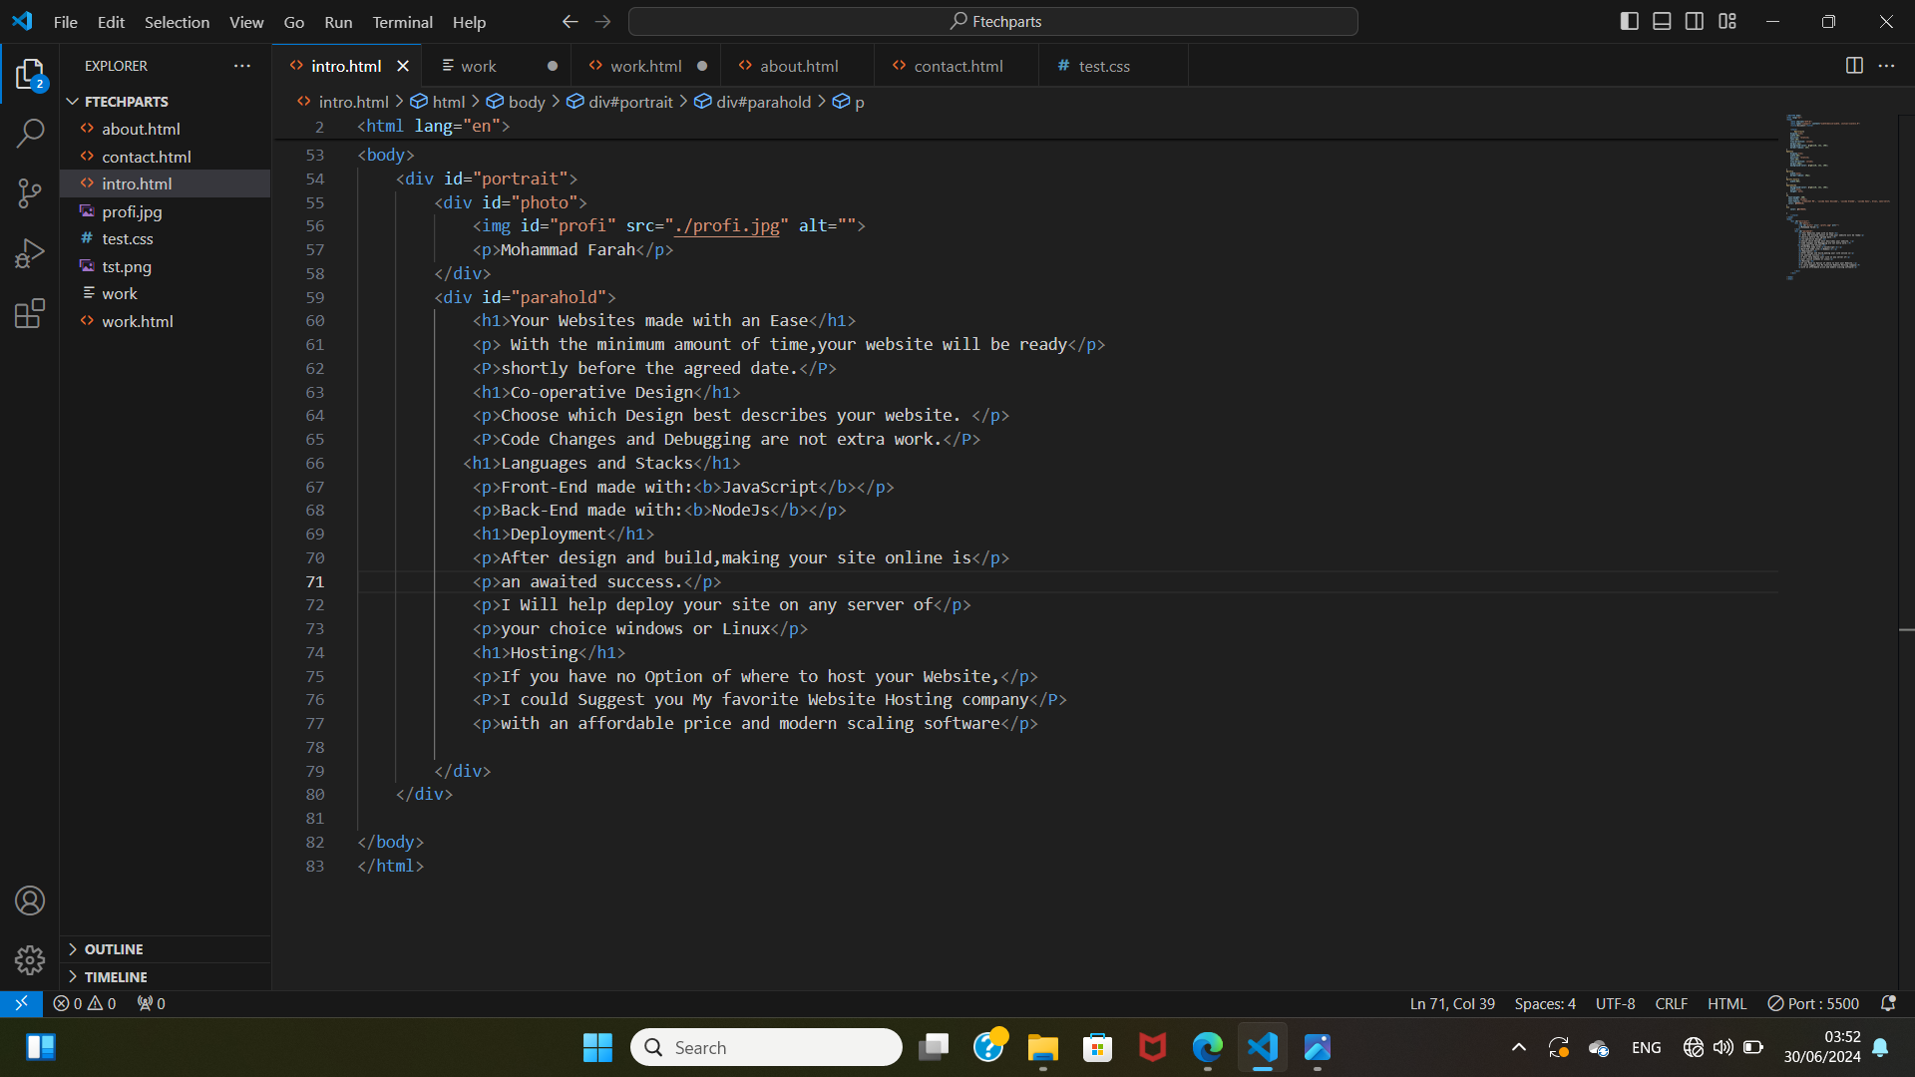Open the Manage gear menu
This screenshot has width=1915, height=1077.
click(x=30, y=959)
